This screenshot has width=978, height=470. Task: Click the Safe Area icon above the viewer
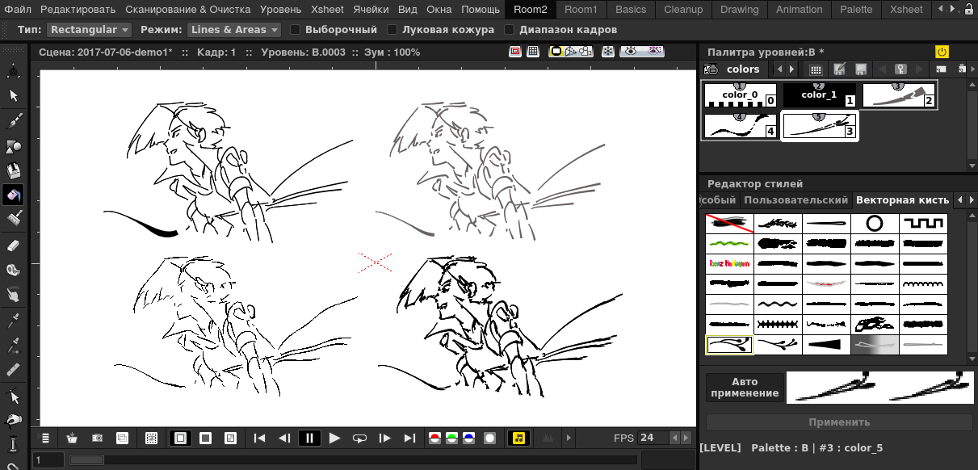(x=514, y=52)
